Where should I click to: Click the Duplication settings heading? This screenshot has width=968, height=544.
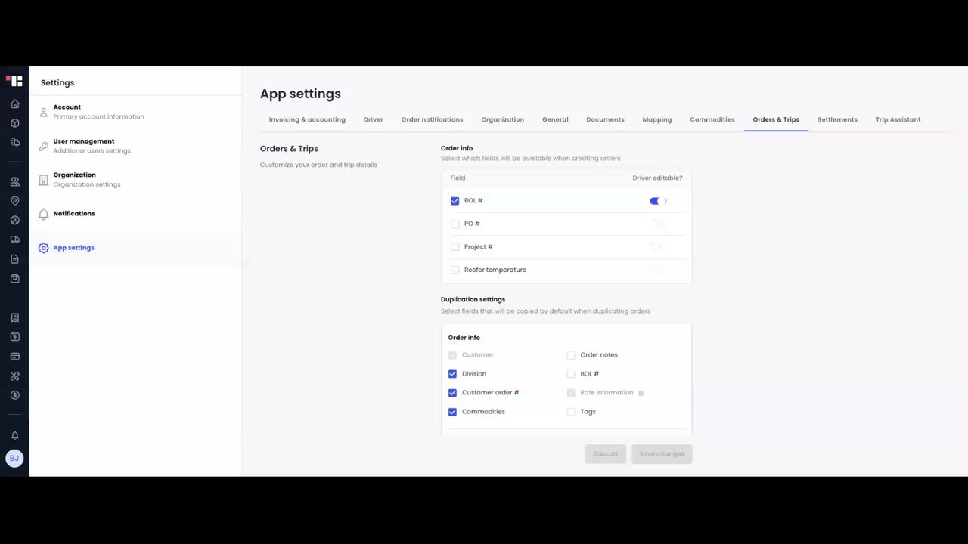point(473,299)
